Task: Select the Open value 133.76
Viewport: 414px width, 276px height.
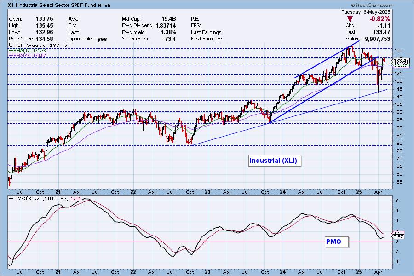Action: 44,19
